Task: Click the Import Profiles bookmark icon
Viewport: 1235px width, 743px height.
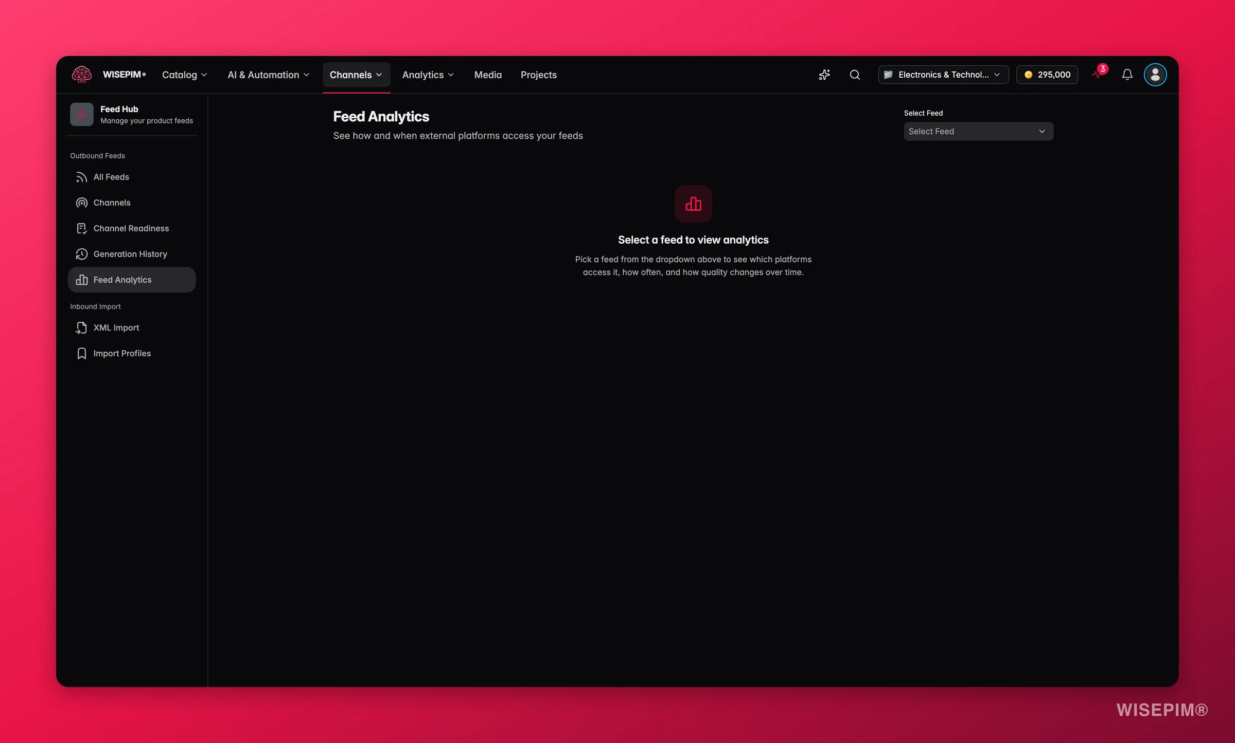Action: click(x=81, y=353)
